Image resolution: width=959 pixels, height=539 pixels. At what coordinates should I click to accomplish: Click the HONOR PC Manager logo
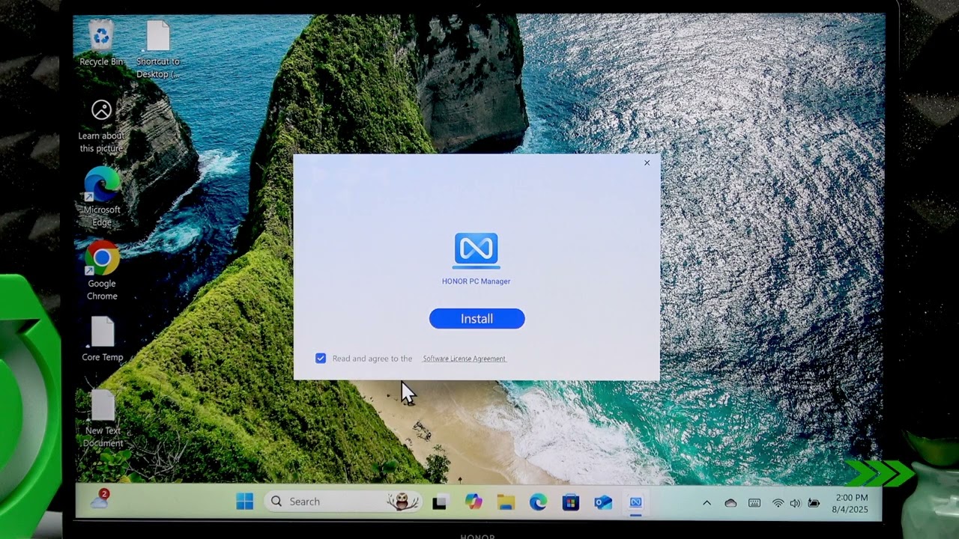click(477, 250)
